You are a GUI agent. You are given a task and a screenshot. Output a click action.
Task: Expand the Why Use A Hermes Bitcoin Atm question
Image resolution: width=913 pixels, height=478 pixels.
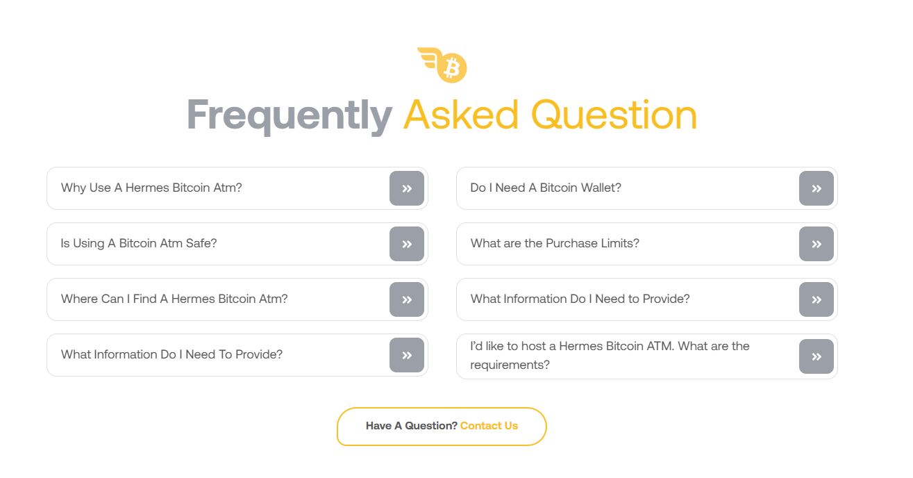(151, 188)
